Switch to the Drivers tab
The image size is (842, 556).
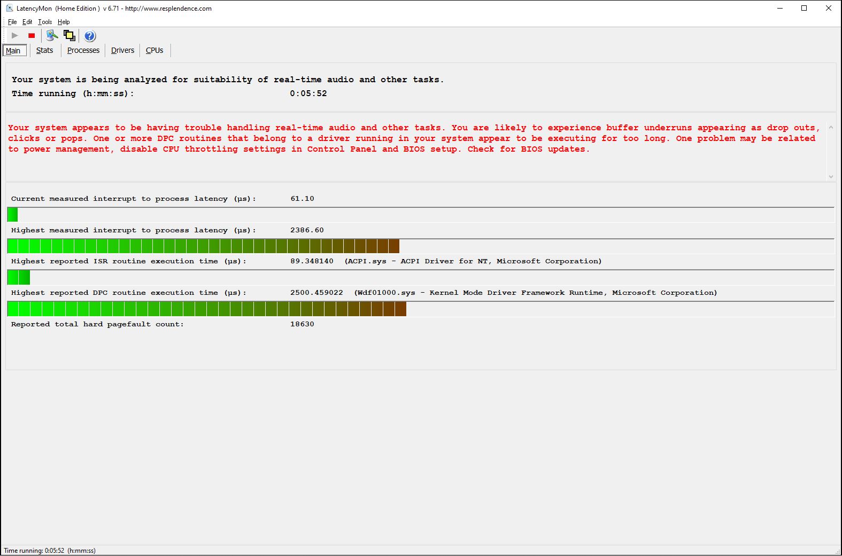coord(122,50)
